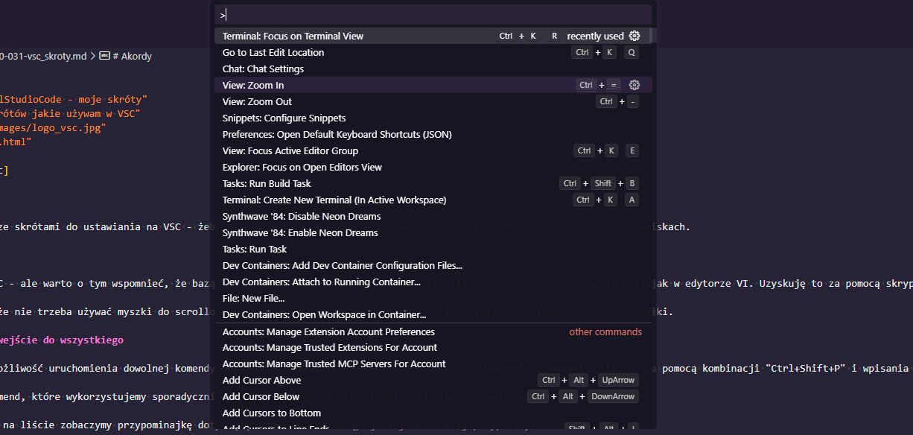Choose View: Zoom Out command
Screen dimensions: 913x435
pyautogui.click(x=257, y=101)
